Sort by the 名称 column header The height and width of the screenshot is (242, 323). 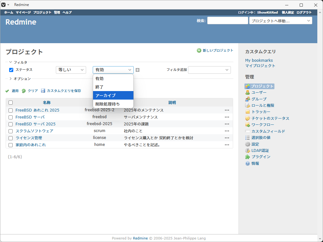pos(47,102)
